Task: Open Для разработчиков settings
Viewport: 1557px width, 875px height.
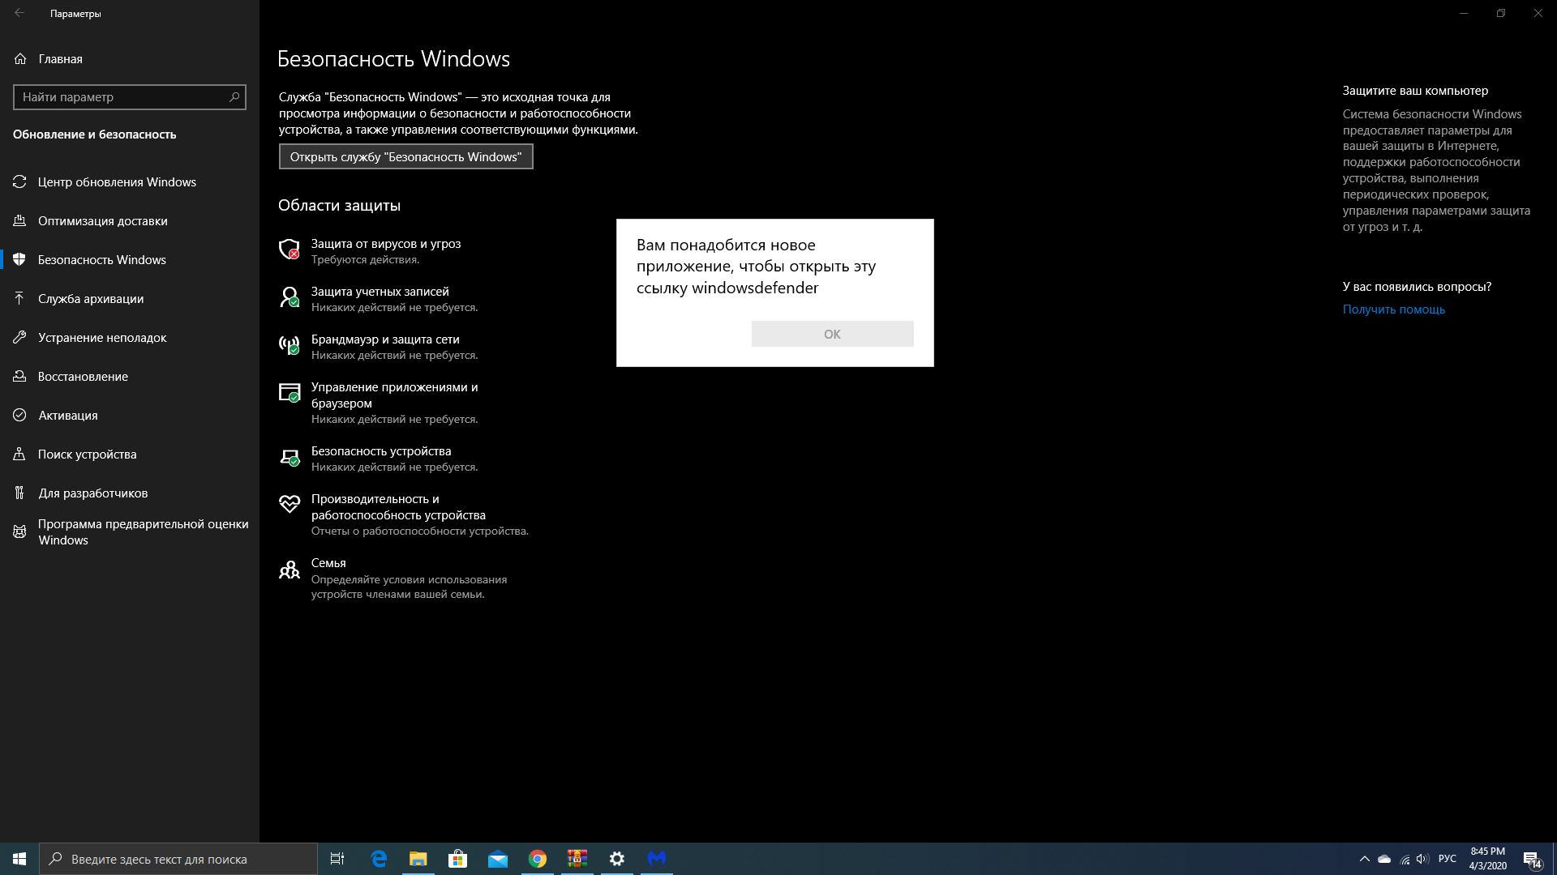Action: coord(130,493)
